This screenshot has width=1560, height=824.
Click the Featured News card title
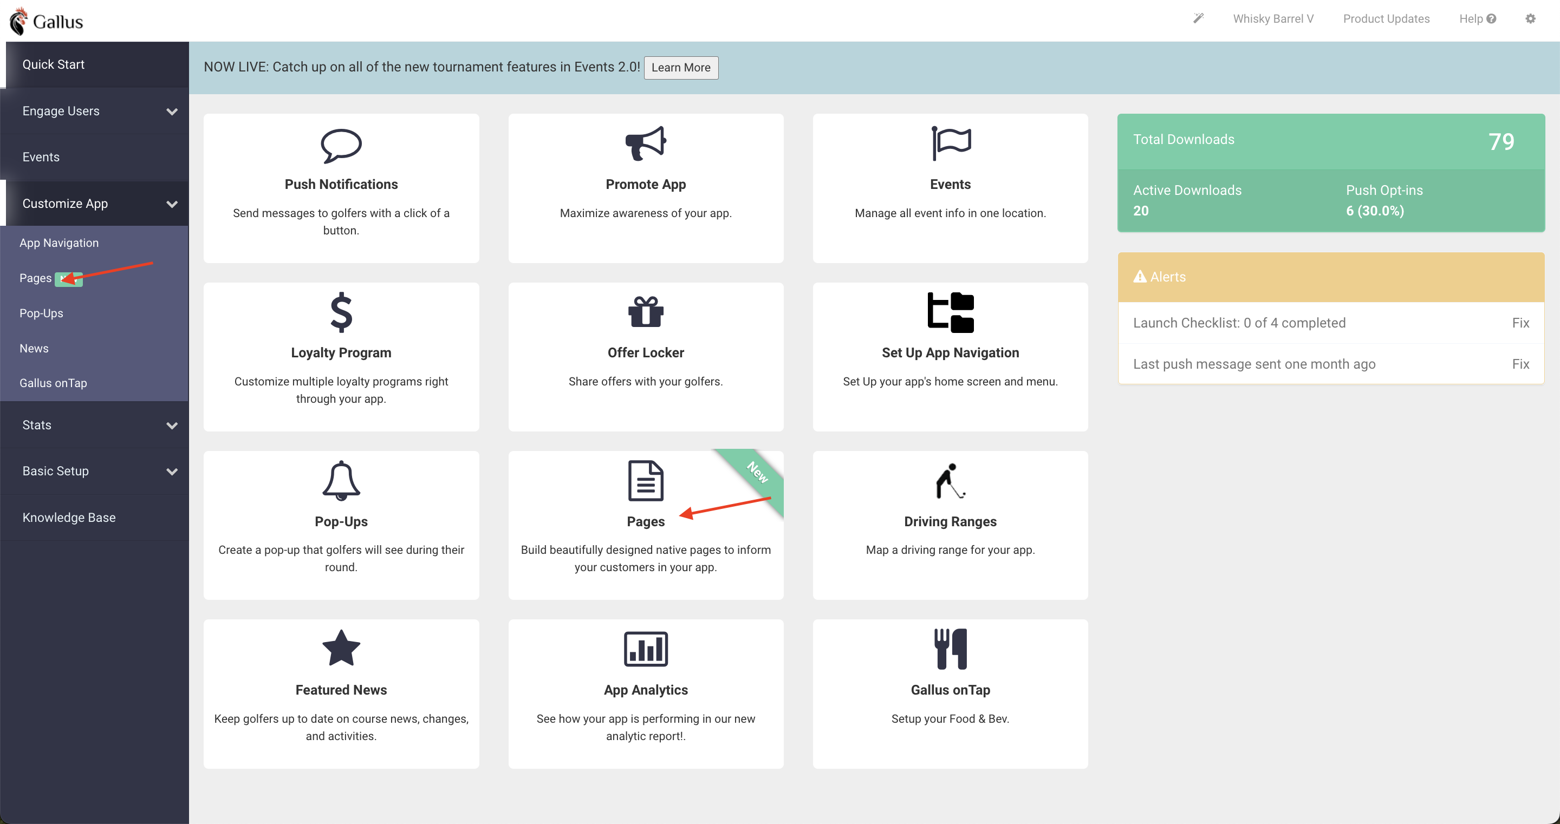pos(341,690)
